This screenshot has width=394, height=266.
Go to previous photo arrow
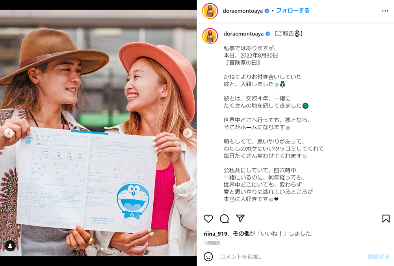[9, 133]
